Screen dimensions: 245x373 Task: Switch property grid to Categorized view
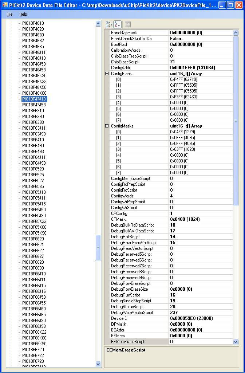pos(109,24)
